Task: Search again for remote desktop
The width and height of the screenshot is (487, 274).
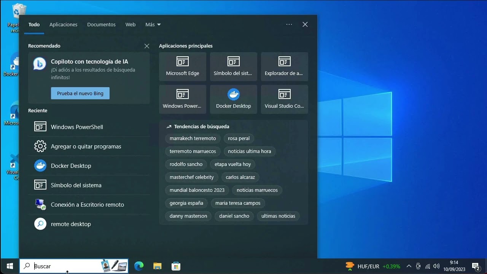Action: (x=89, y=224)
